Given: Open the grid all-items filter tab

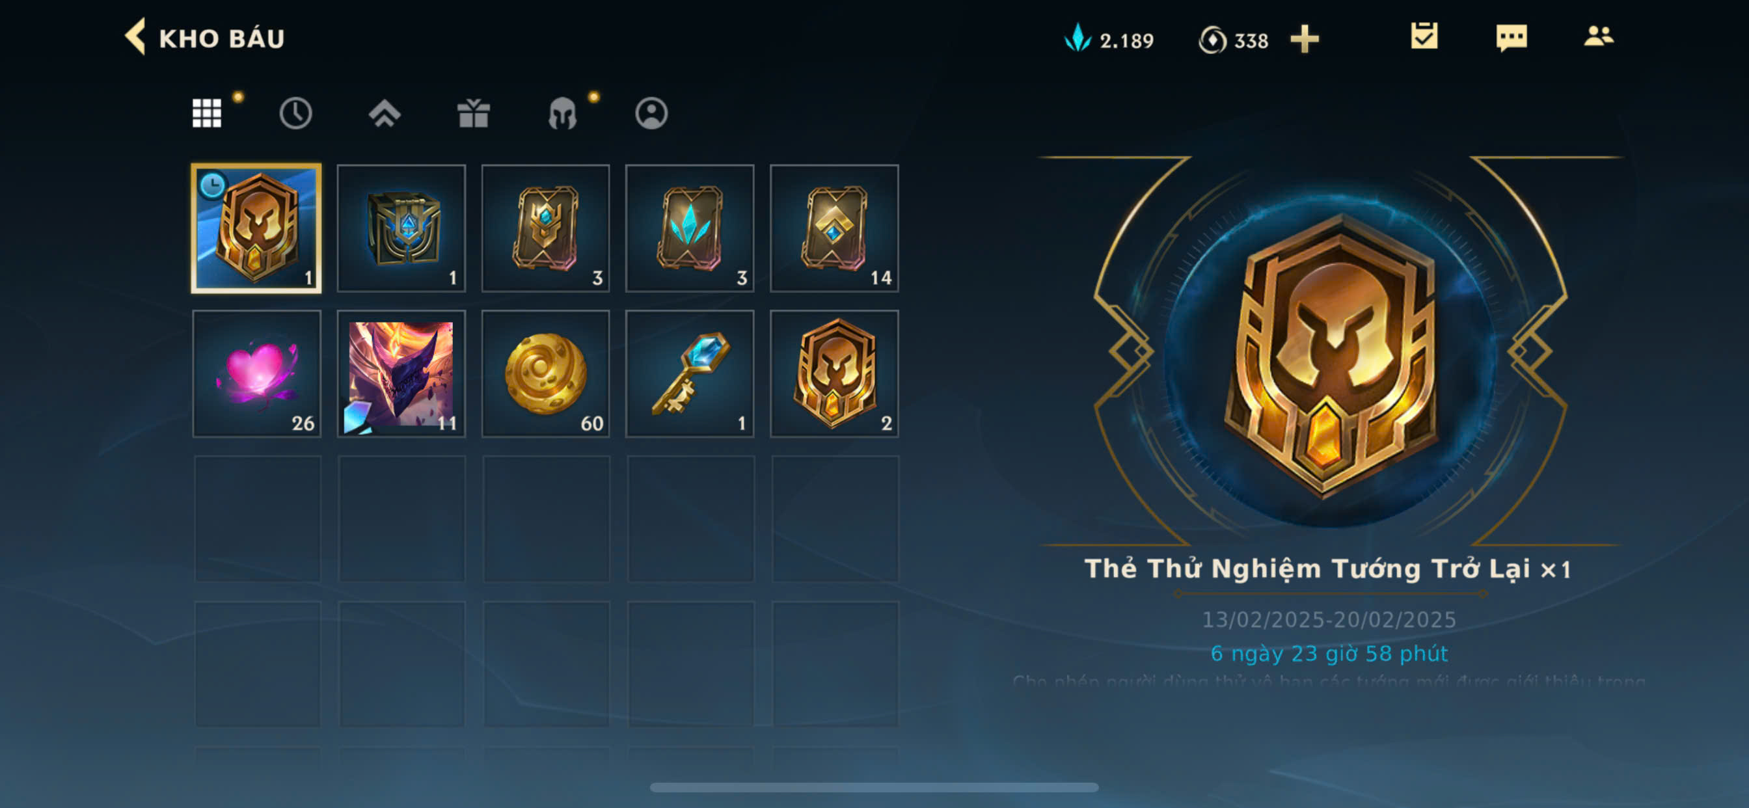Looking at the screenshot, I should (x=206, y=113).
